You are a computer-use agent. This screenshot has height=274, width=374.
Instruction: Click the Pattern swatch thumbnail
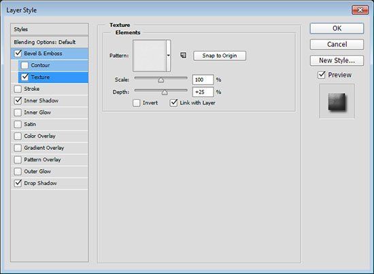coord(150,56)
